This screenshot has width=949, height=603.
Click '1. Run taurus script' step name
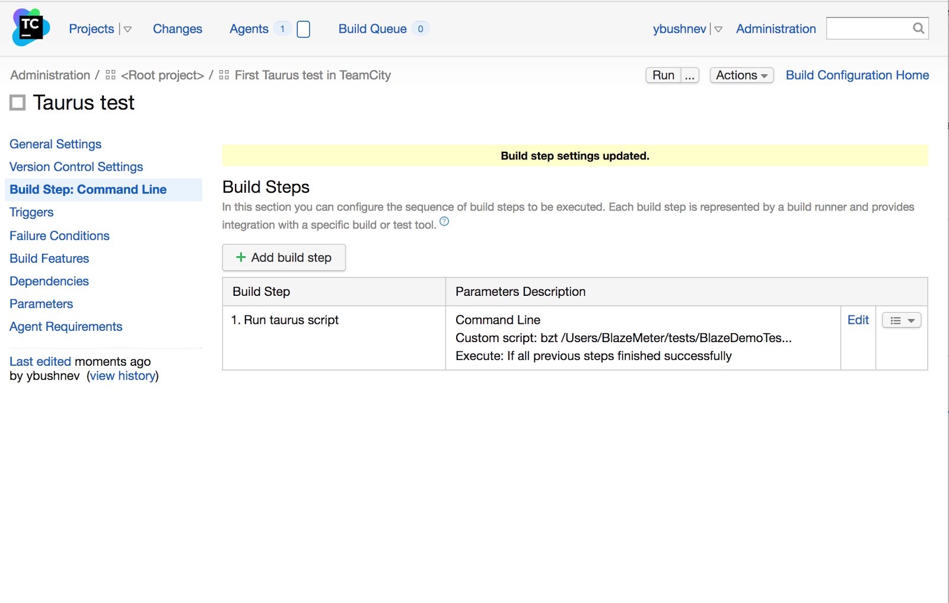[285, 320]
